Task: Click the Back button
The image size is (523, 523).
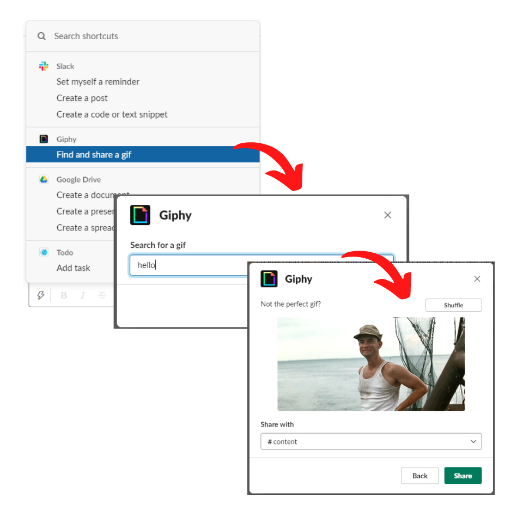Action: pos(419,475)
